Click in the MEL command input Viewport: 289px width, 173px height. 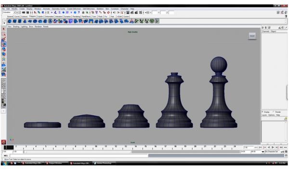coord(79,156)
